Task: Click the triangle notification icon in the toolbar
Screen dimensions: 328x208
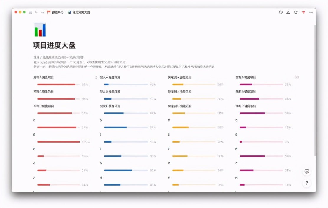Action: 288,12
